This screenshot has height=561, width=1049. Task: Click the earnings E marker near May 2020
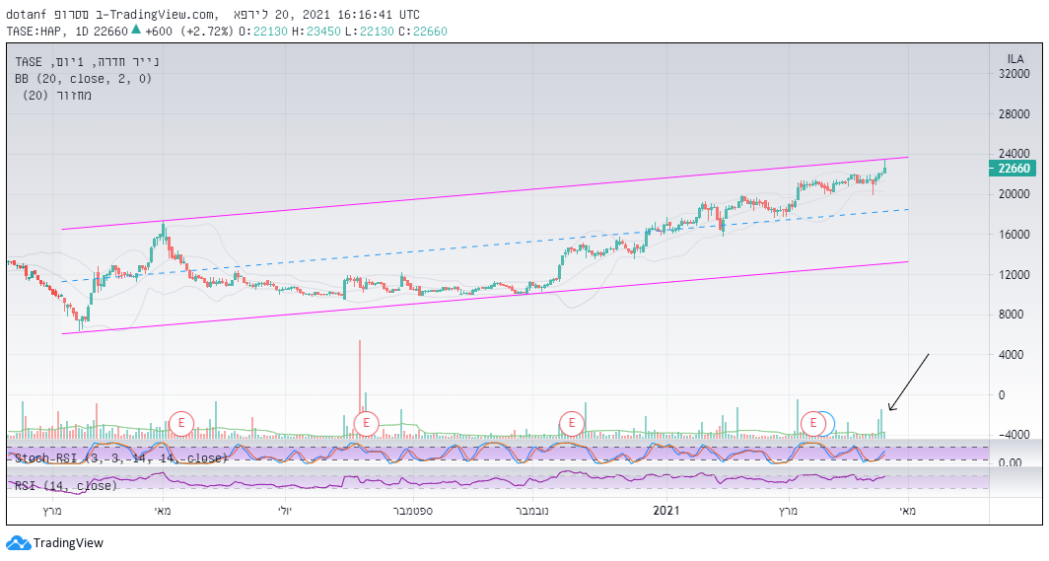(x=180, y=423)
